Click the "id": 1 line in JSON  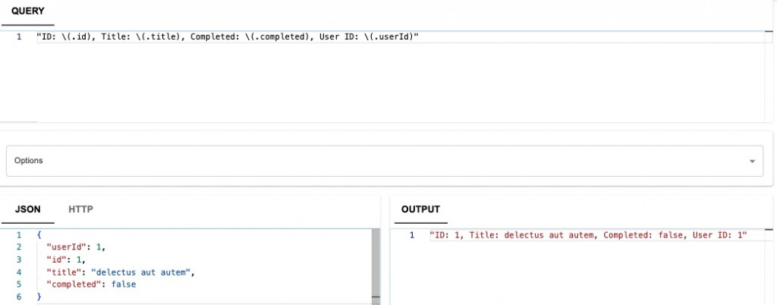pos(67,259)
